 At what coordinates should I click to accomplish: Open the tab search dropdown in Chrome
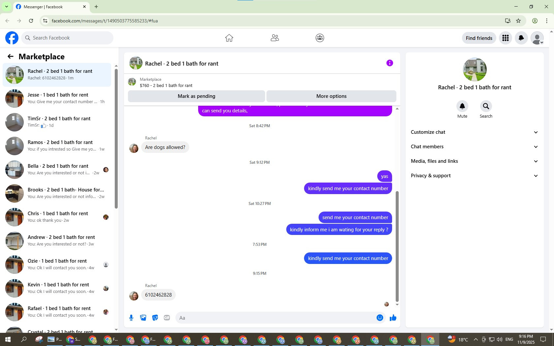6,7
